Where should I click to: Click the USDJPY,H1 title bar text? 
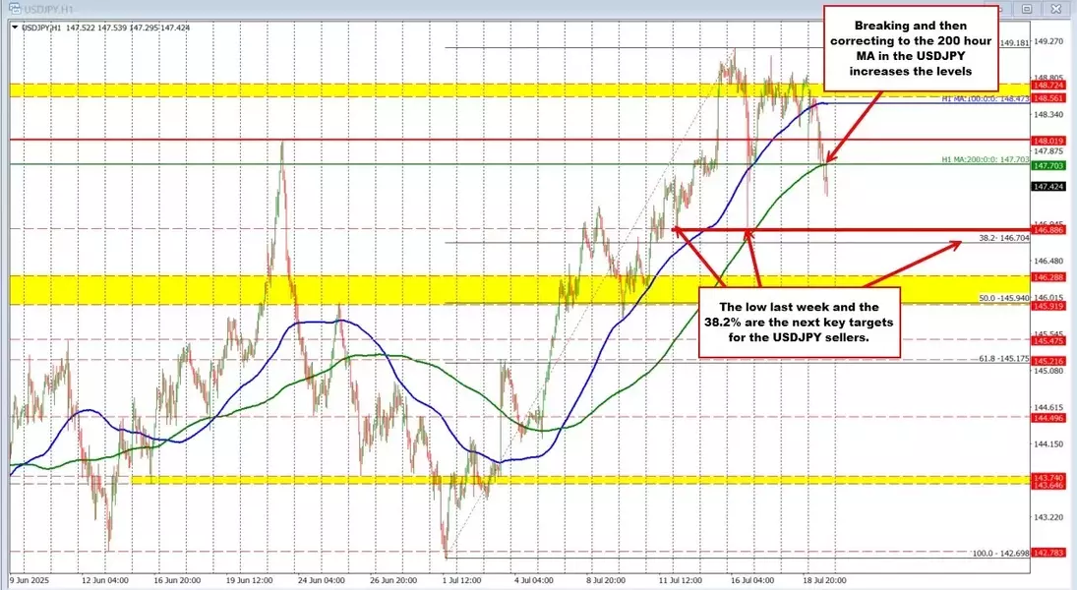coord(48,10)
